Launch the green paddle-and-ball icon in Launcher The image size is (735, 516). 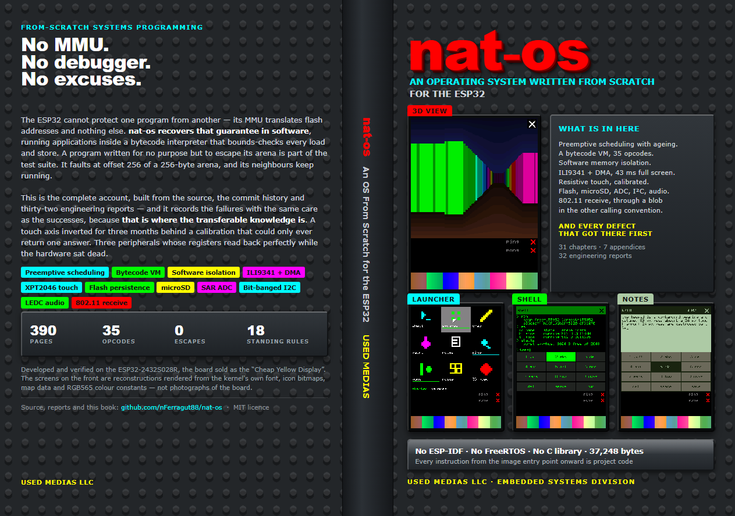(x=426, y=368)
